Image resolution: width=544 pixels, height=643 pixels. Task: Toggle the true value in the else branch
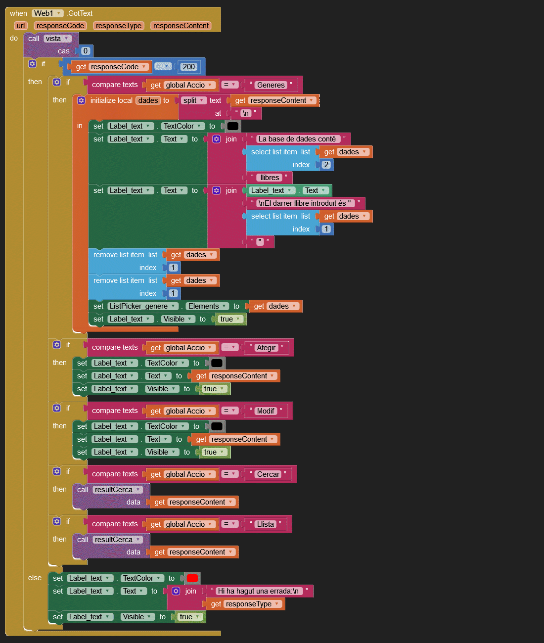tap(189, 617)
